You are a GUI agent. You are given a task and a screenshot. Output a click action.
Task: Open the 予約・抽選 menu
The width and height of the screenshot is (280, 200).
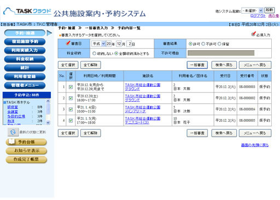tap(25, 33)
